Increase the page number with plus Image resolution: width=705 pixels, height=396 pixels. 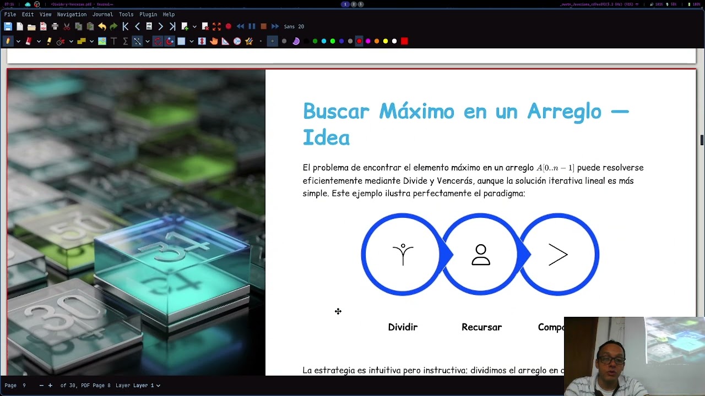[50, 386]
